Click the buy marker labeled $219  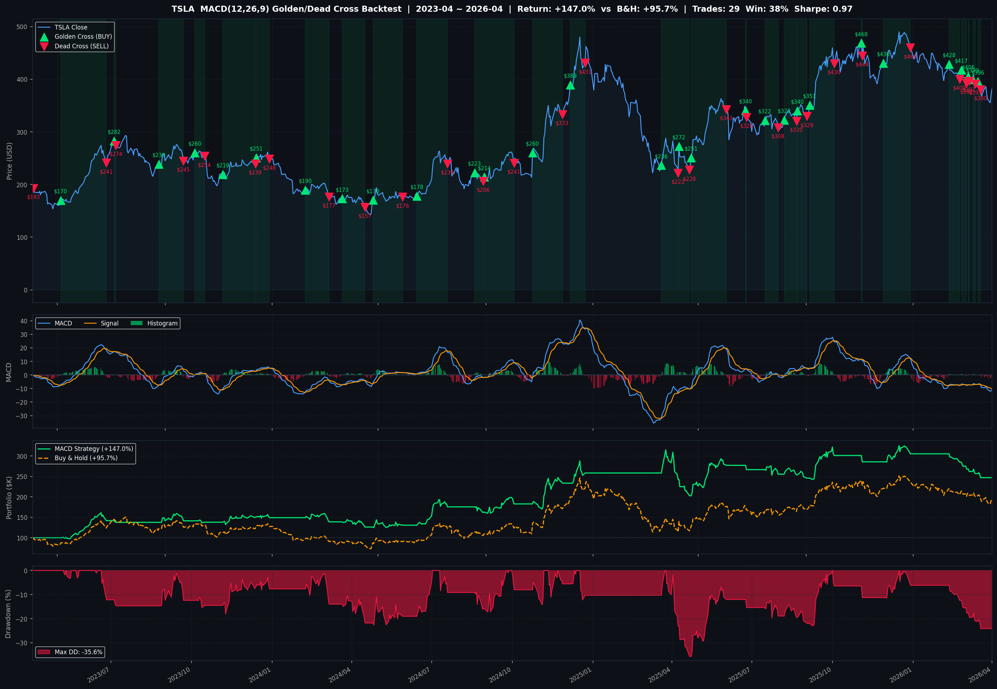tap(223, 175)
